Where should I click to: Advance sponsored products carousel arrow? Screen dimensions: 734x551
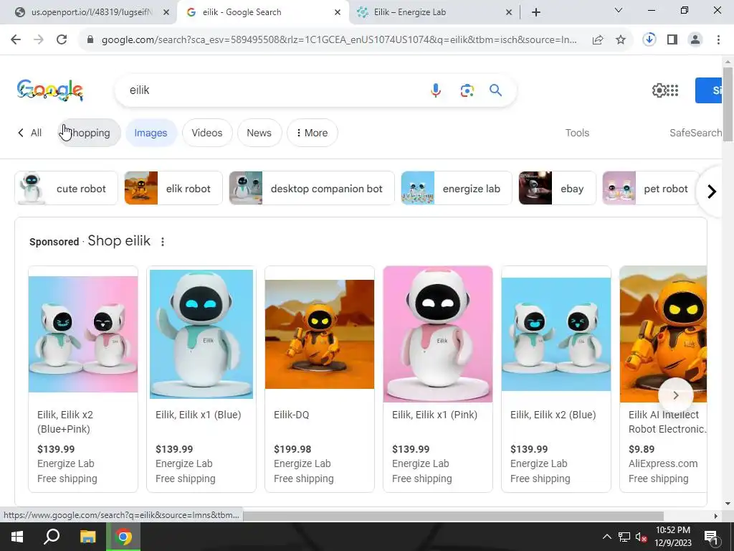click(x=675, y=395)
